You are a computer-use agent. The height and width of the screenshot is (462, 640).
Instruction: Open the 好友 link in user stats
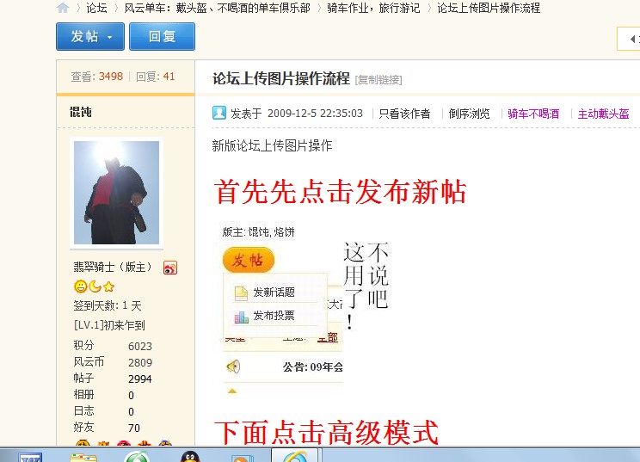[x=83, y=427]
